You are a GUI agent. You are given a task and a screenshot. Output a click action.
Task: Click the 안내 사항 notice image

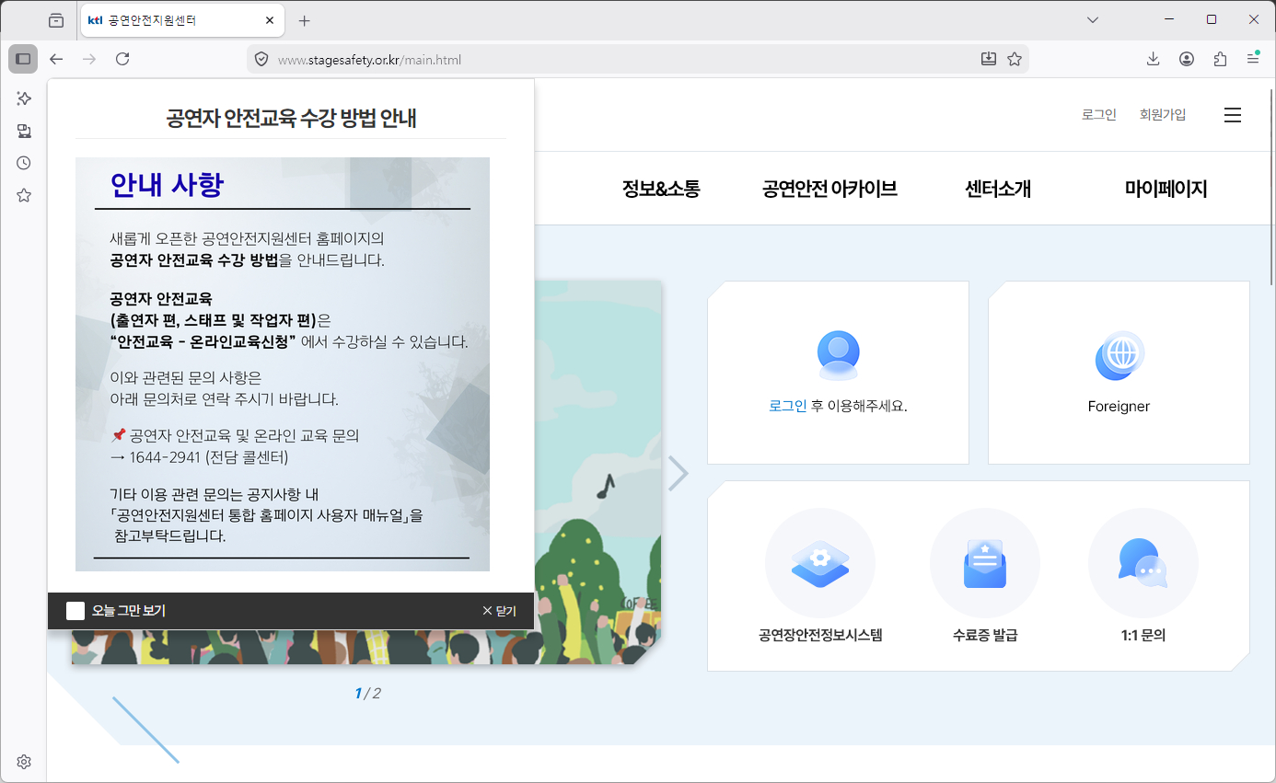coord(283,364)
